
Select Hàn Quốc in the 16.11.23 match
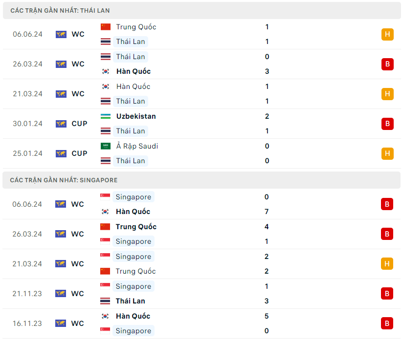(x=133, y=316)
